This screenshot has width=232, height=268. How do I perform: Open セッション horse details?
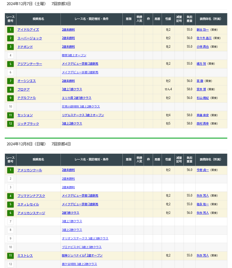click(25, 115)
